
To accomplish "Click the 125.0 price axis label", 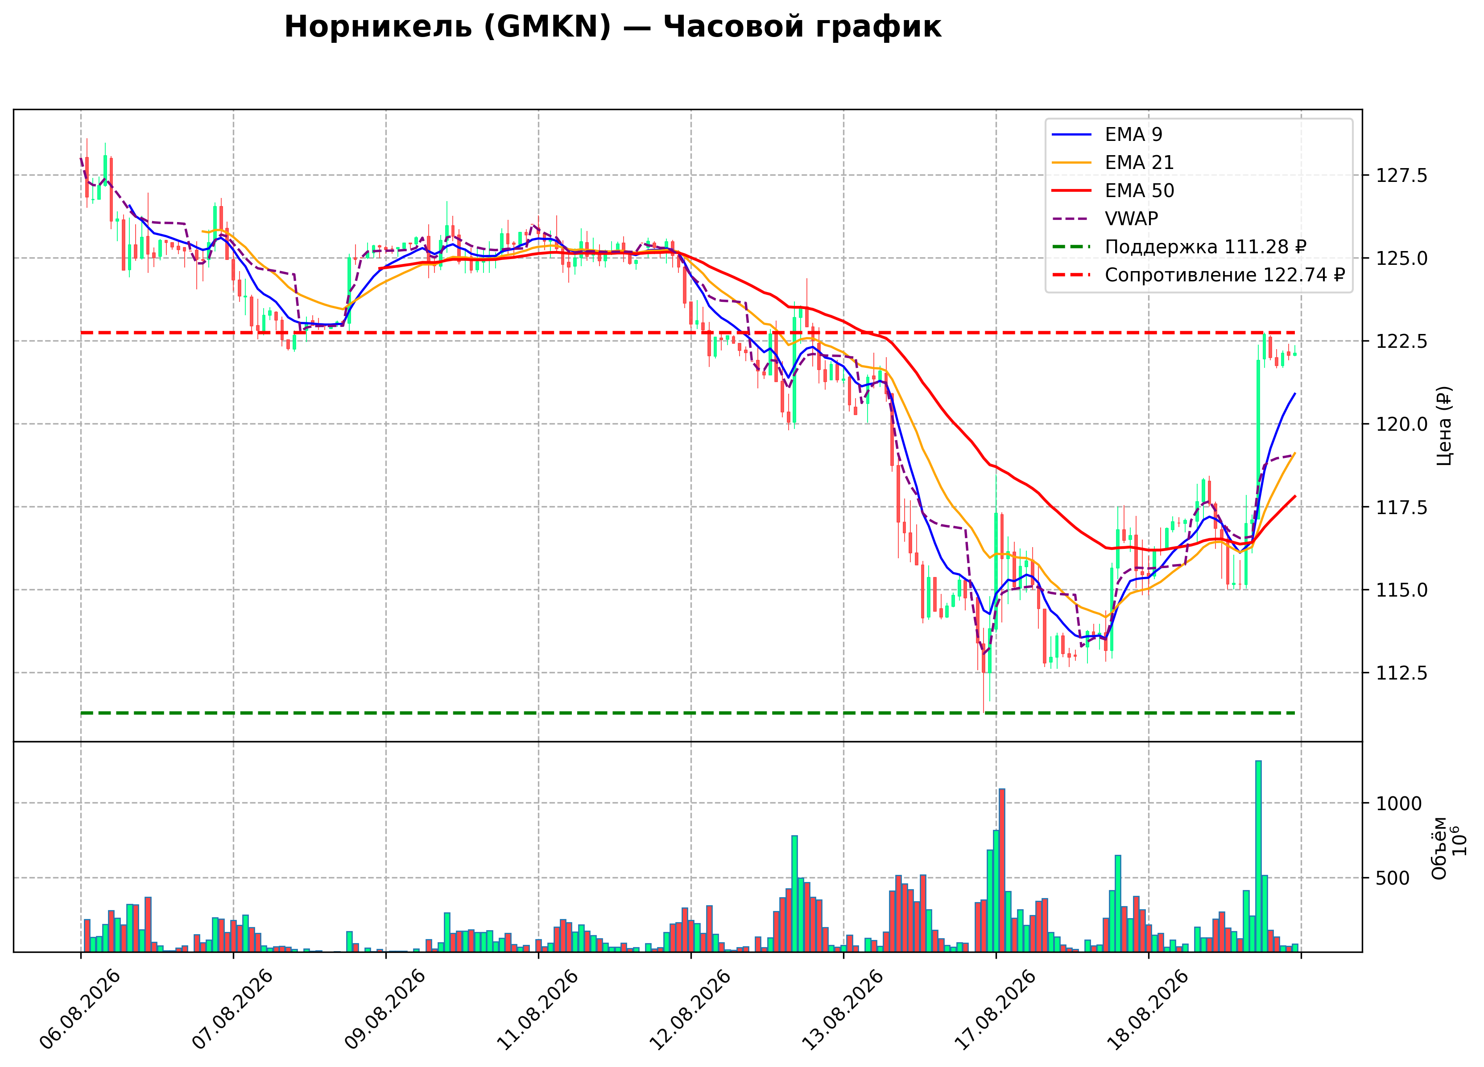I will coord(1401,259).
